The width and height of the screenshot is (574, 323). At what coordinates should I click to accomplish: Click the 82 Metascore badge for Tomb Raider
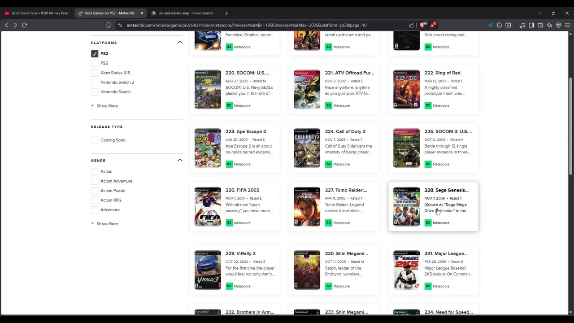pos(328,223)
